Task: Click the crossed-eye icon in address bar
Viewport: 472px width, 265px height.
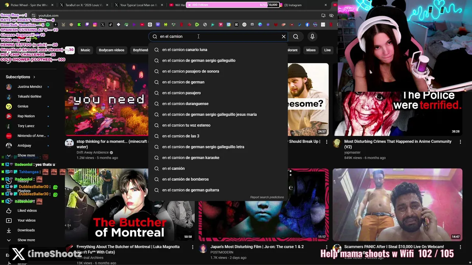Action: point(331,15)
